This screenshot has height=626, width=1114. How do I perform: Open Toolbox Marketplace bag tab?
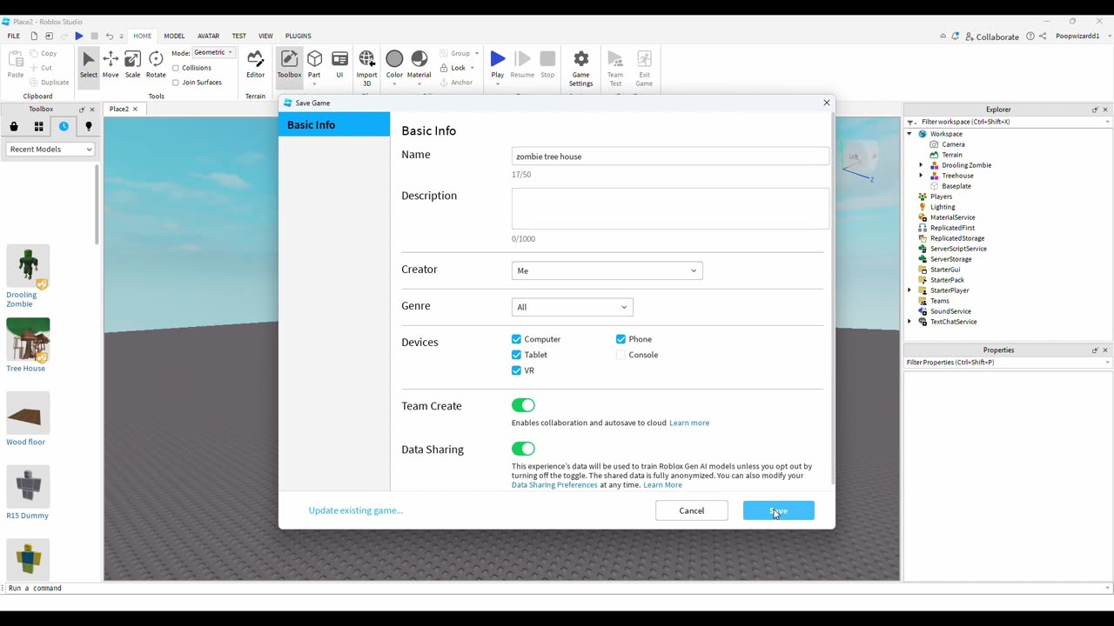pos(14,126)
